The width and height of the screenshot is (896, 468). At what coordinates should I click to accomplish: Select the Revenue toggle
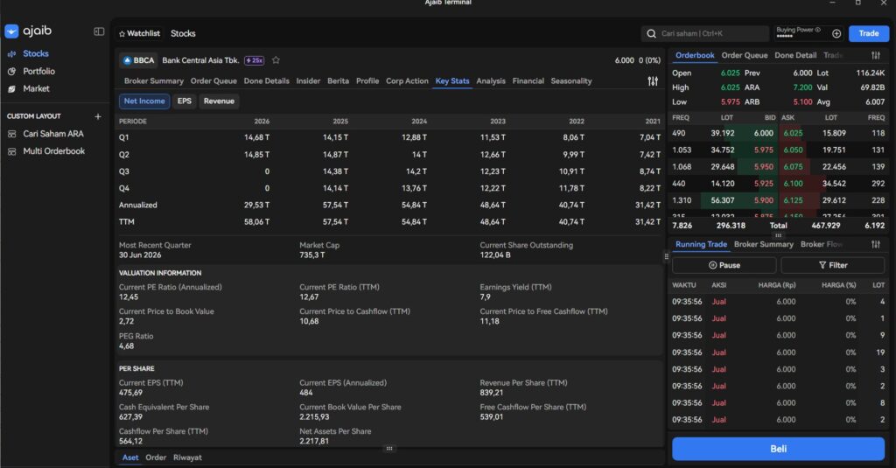[x=219, y=101]
